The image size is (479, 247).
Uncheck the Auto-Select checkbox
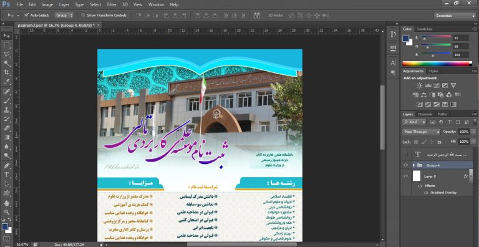tap(27, 15)
